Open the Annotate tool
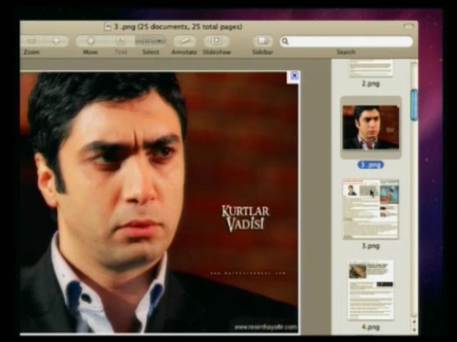 point(184,41)
